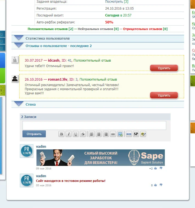The height and width of the screenshot is (208, 195).
Task: Like the test mode wall post
Action: pyautogui.click(x=156, y=185)
